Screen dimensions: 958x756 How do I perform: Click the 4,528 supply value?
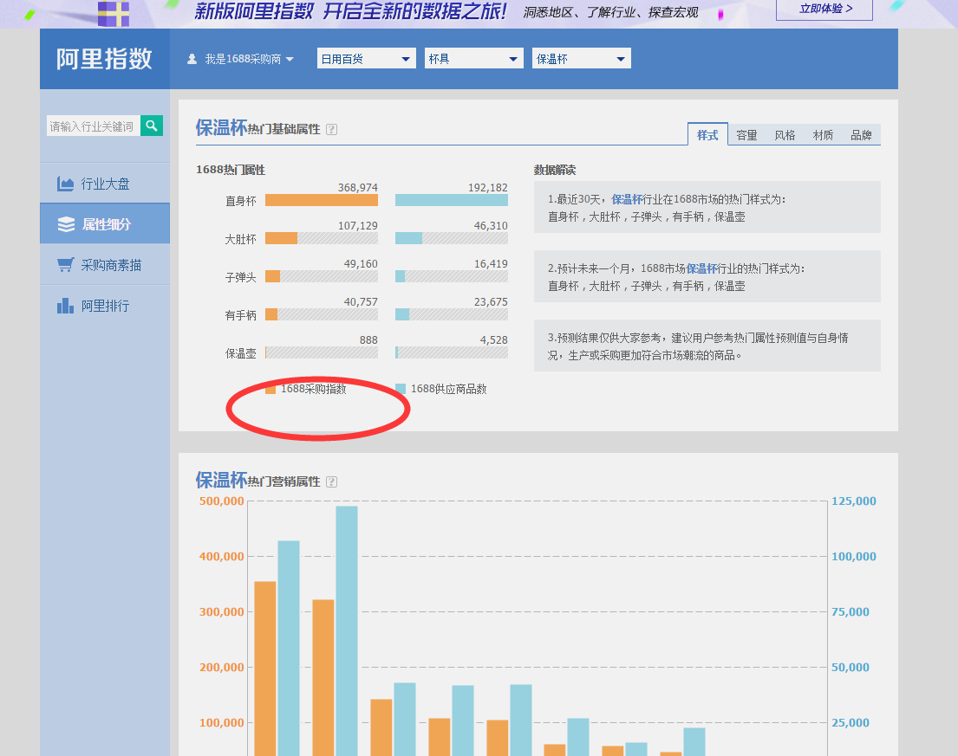pos(493,339)
